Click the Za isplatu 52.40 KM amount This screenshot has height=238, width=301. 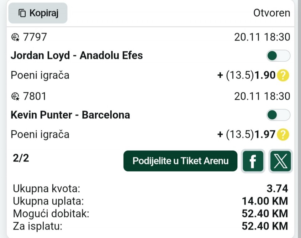click(265, 226)
